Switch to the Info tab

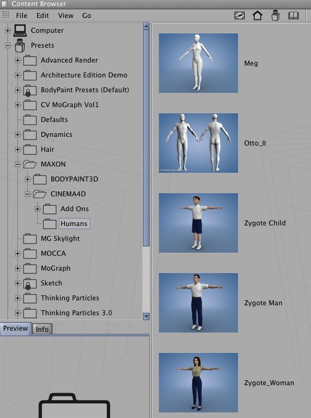[42, 329]
